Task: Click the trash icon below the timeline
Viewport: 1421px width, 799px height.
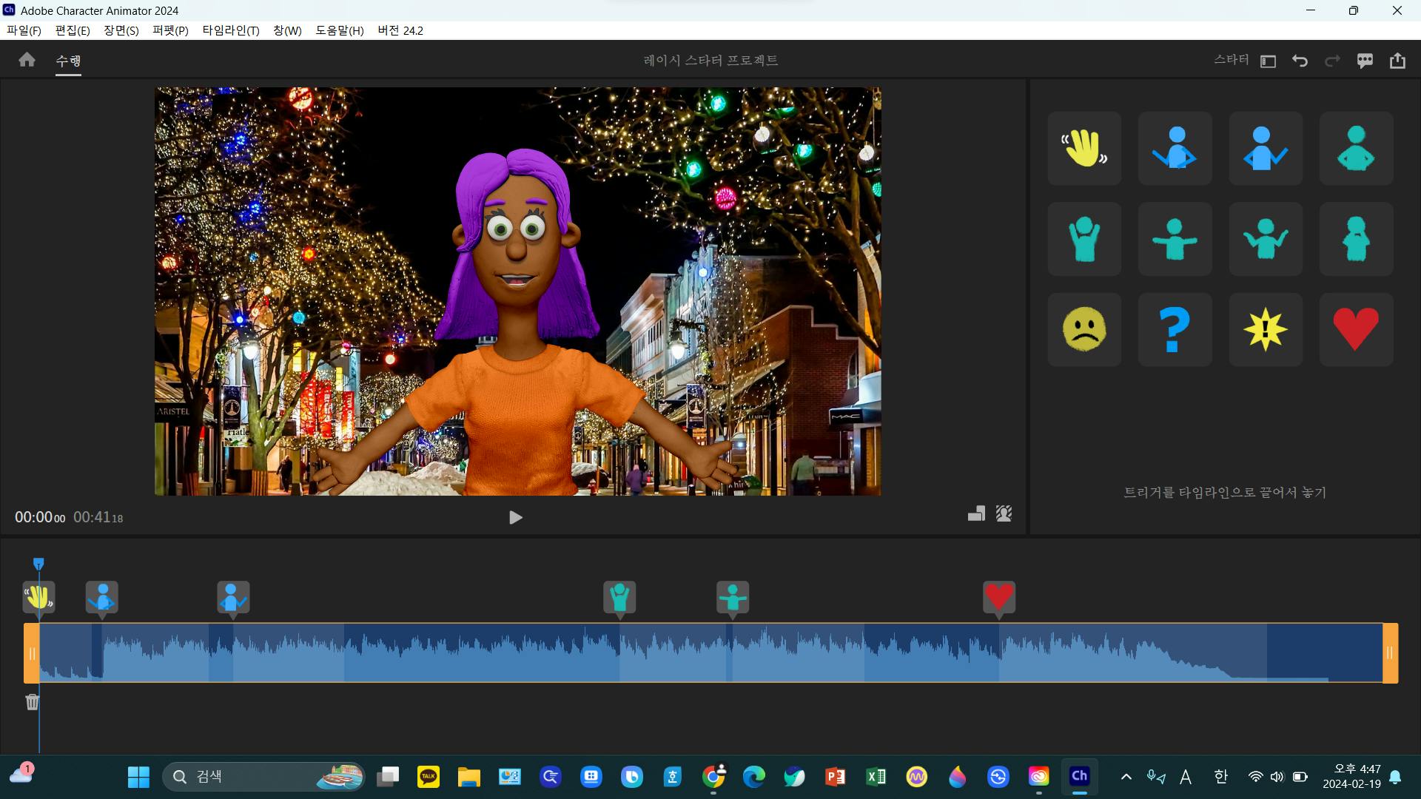Action: click(32, 702)
